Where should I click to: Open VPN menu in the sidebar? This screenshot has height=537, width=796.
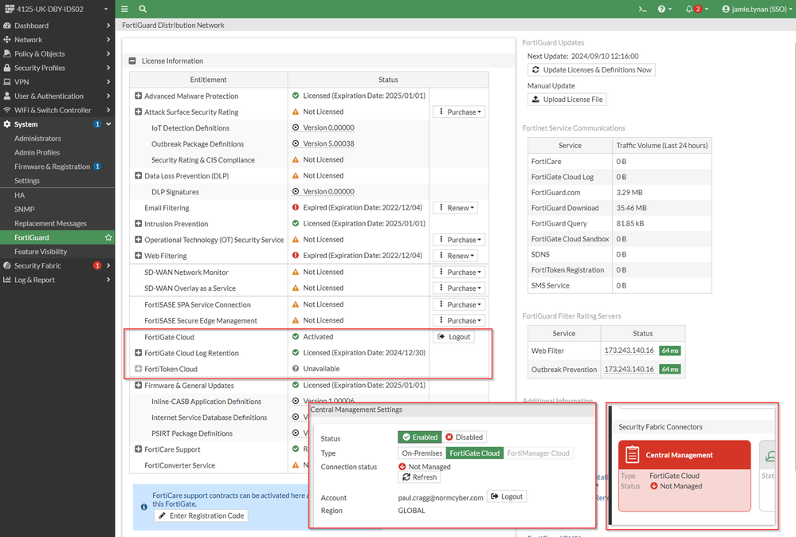coord(57,82)
